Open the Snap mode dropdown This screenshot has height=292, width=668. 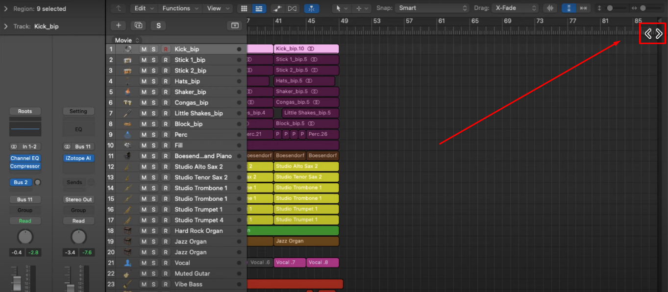click(431, 8)
